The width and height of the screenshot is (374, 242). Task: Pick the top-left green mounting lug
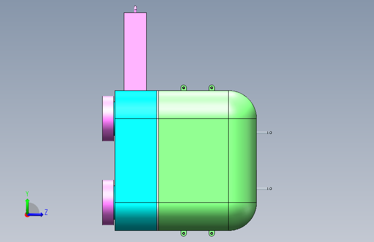tap(184, 88)
